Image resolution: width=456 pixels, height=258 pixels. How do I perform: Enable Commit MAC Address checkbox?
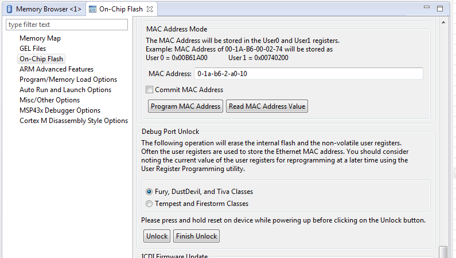[149, 90]
